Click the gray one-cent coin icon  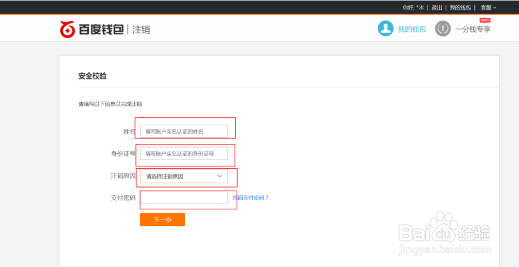coord(443,29)
